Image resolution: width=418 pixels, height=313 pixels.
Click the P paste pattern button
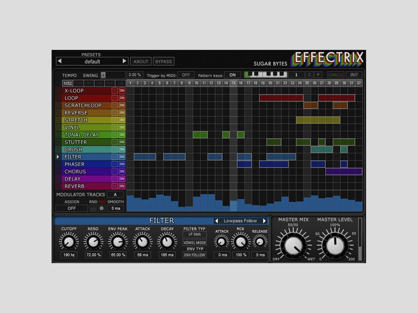click(318, 75)
